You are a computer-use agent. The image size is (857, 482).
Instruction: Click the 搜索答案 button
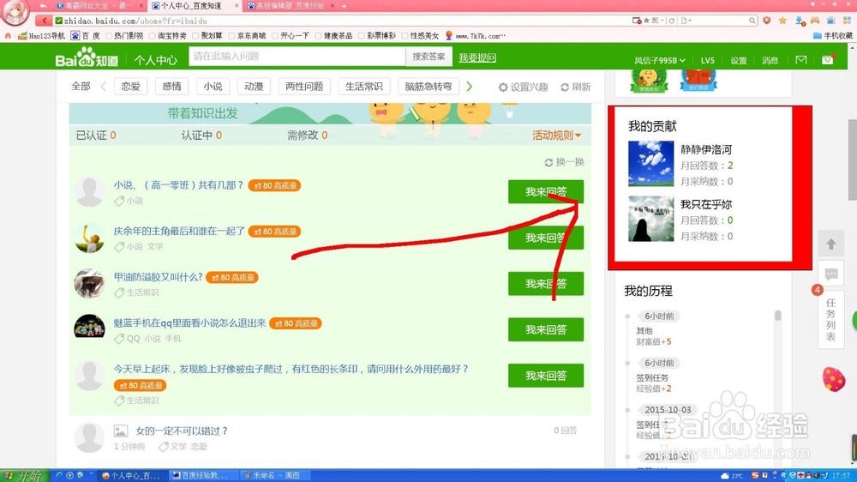428,57
